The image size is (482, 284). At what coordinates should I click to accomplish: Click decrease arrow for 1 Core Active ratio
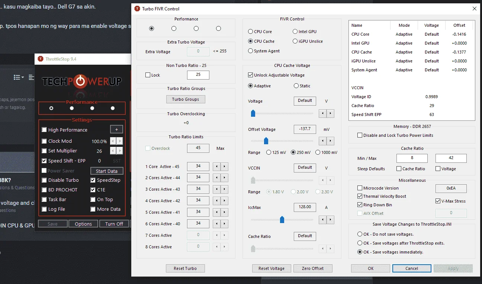click(x=216, y=167)
